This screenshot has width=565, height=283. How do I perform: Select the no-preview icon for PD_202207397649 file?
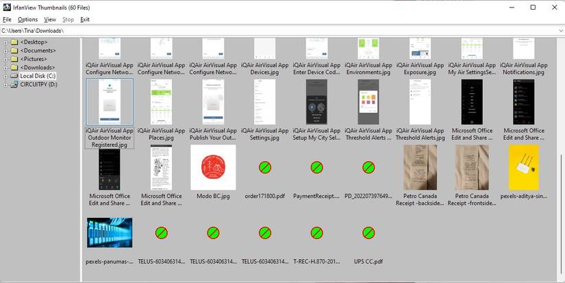click(368, 168)
